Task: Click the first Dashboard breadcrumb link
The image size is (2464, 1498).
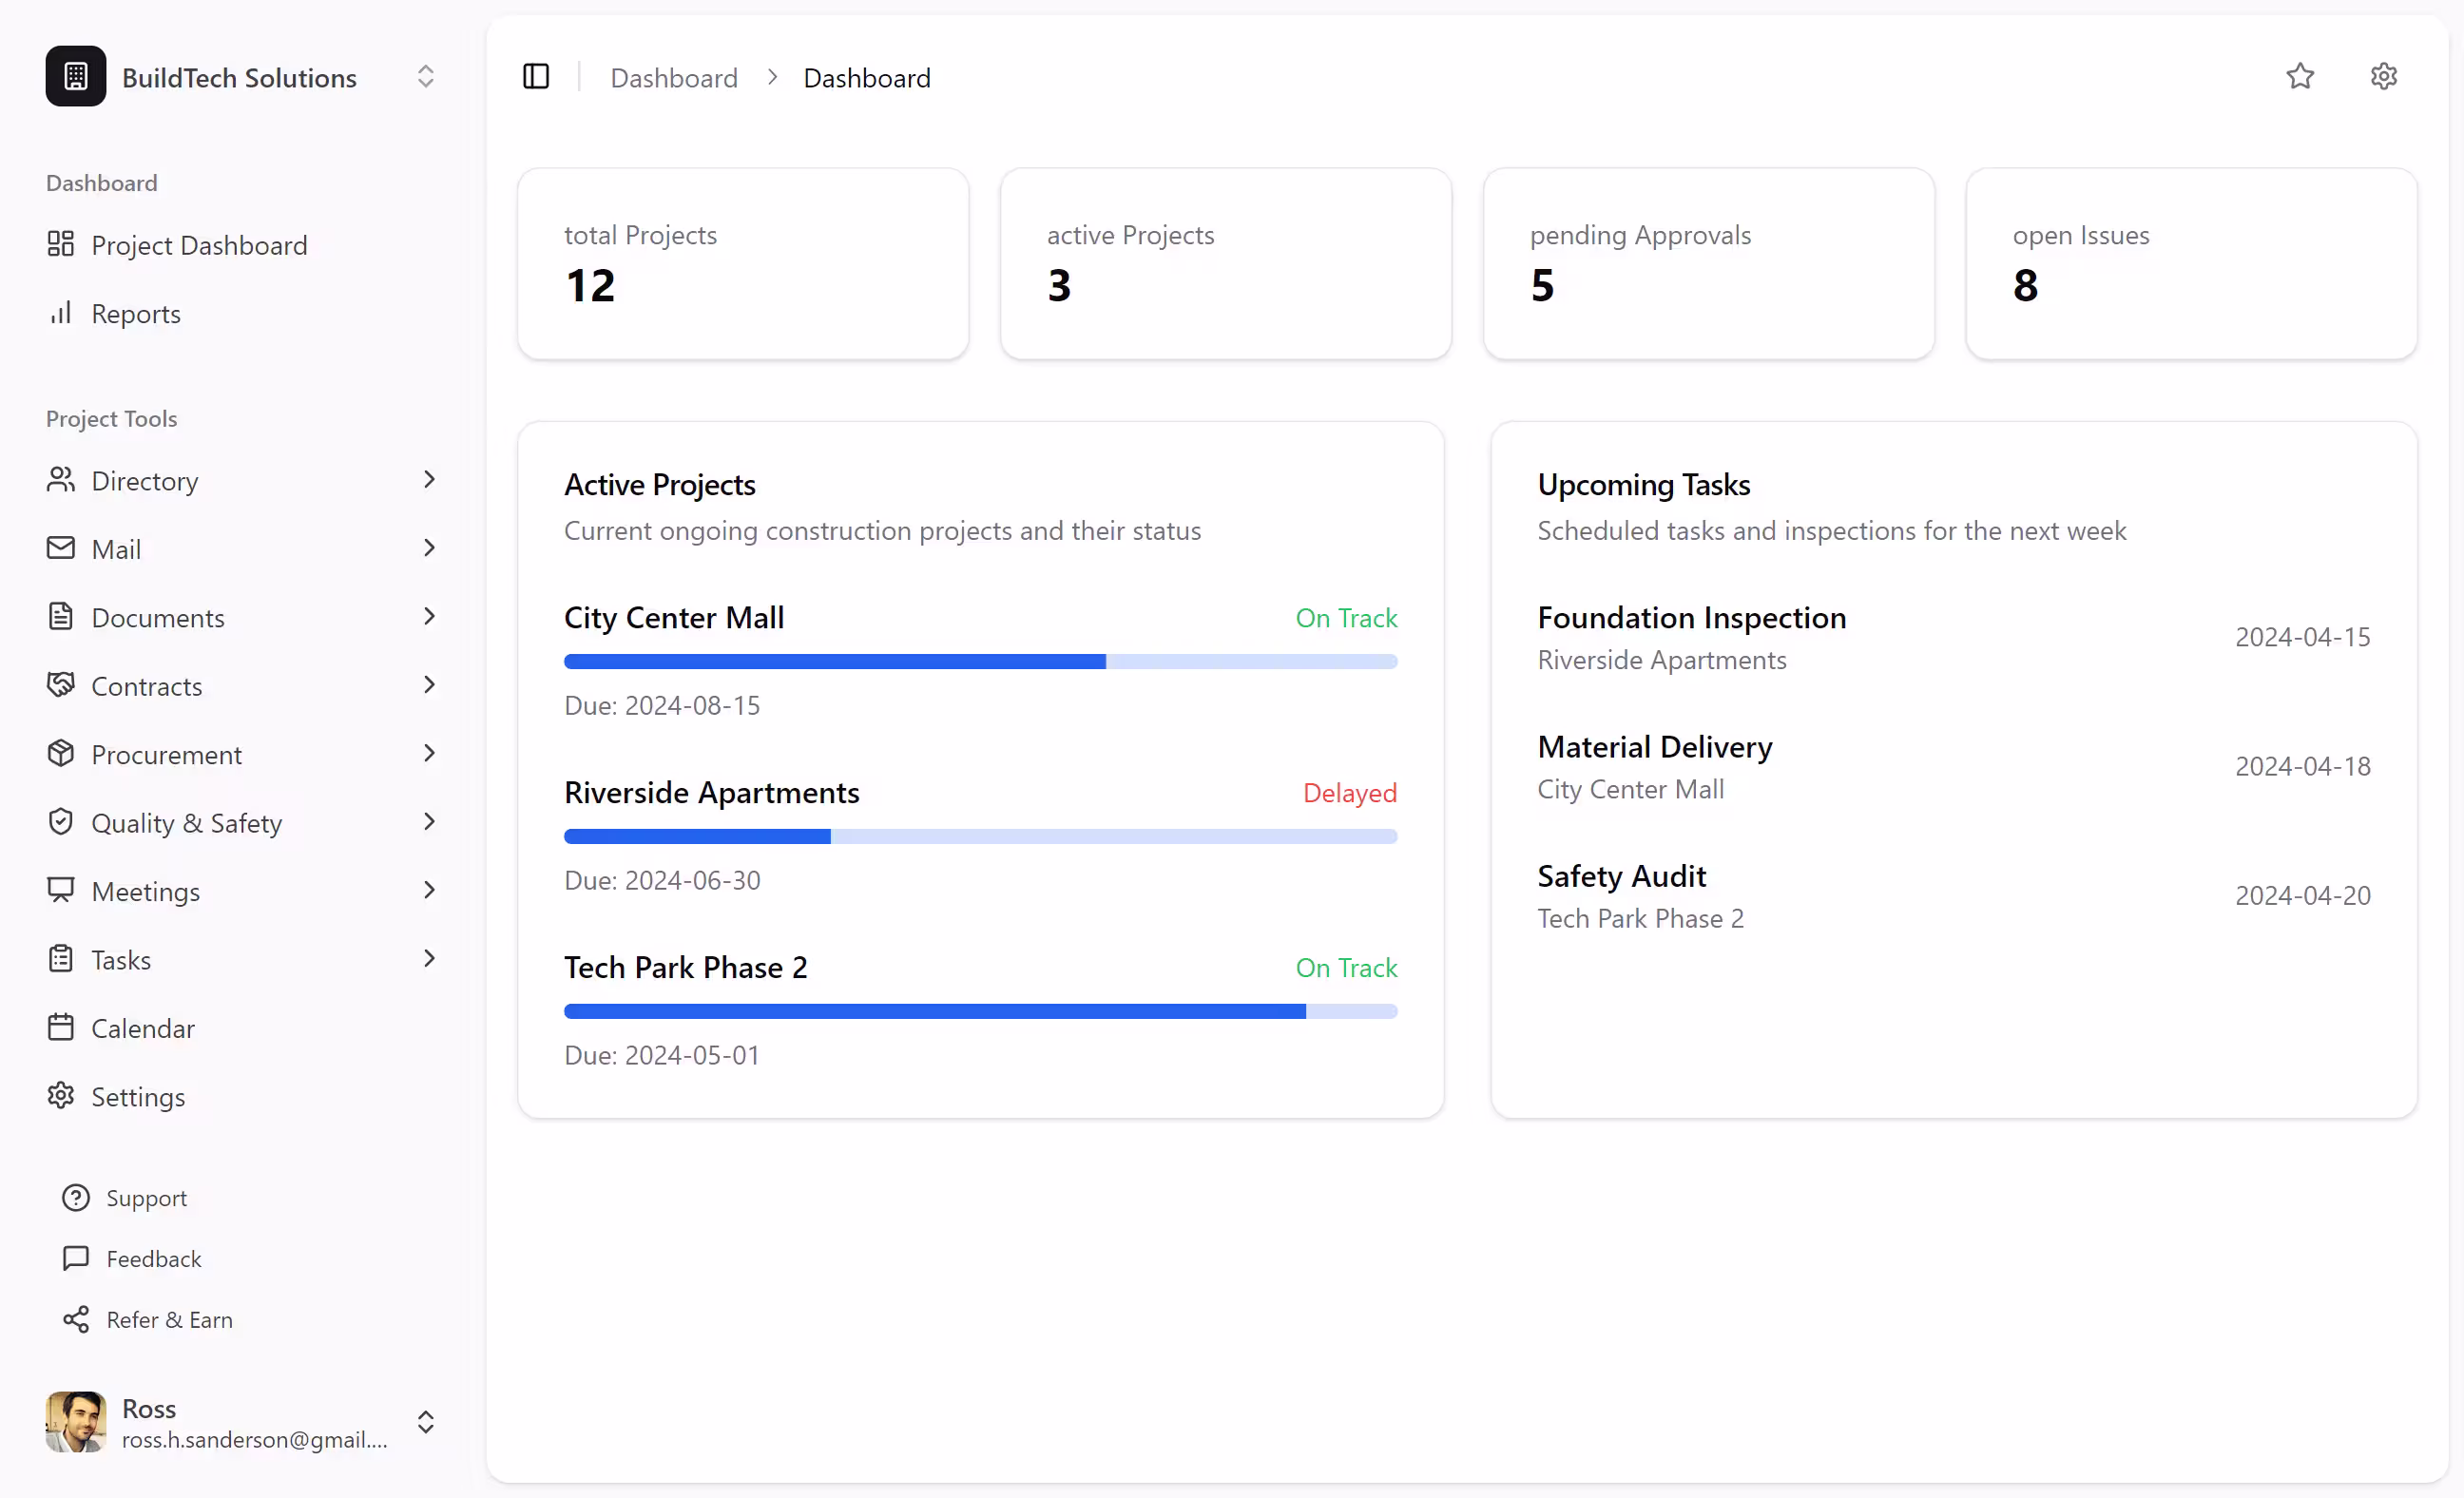Action: (x=674, y=78)
